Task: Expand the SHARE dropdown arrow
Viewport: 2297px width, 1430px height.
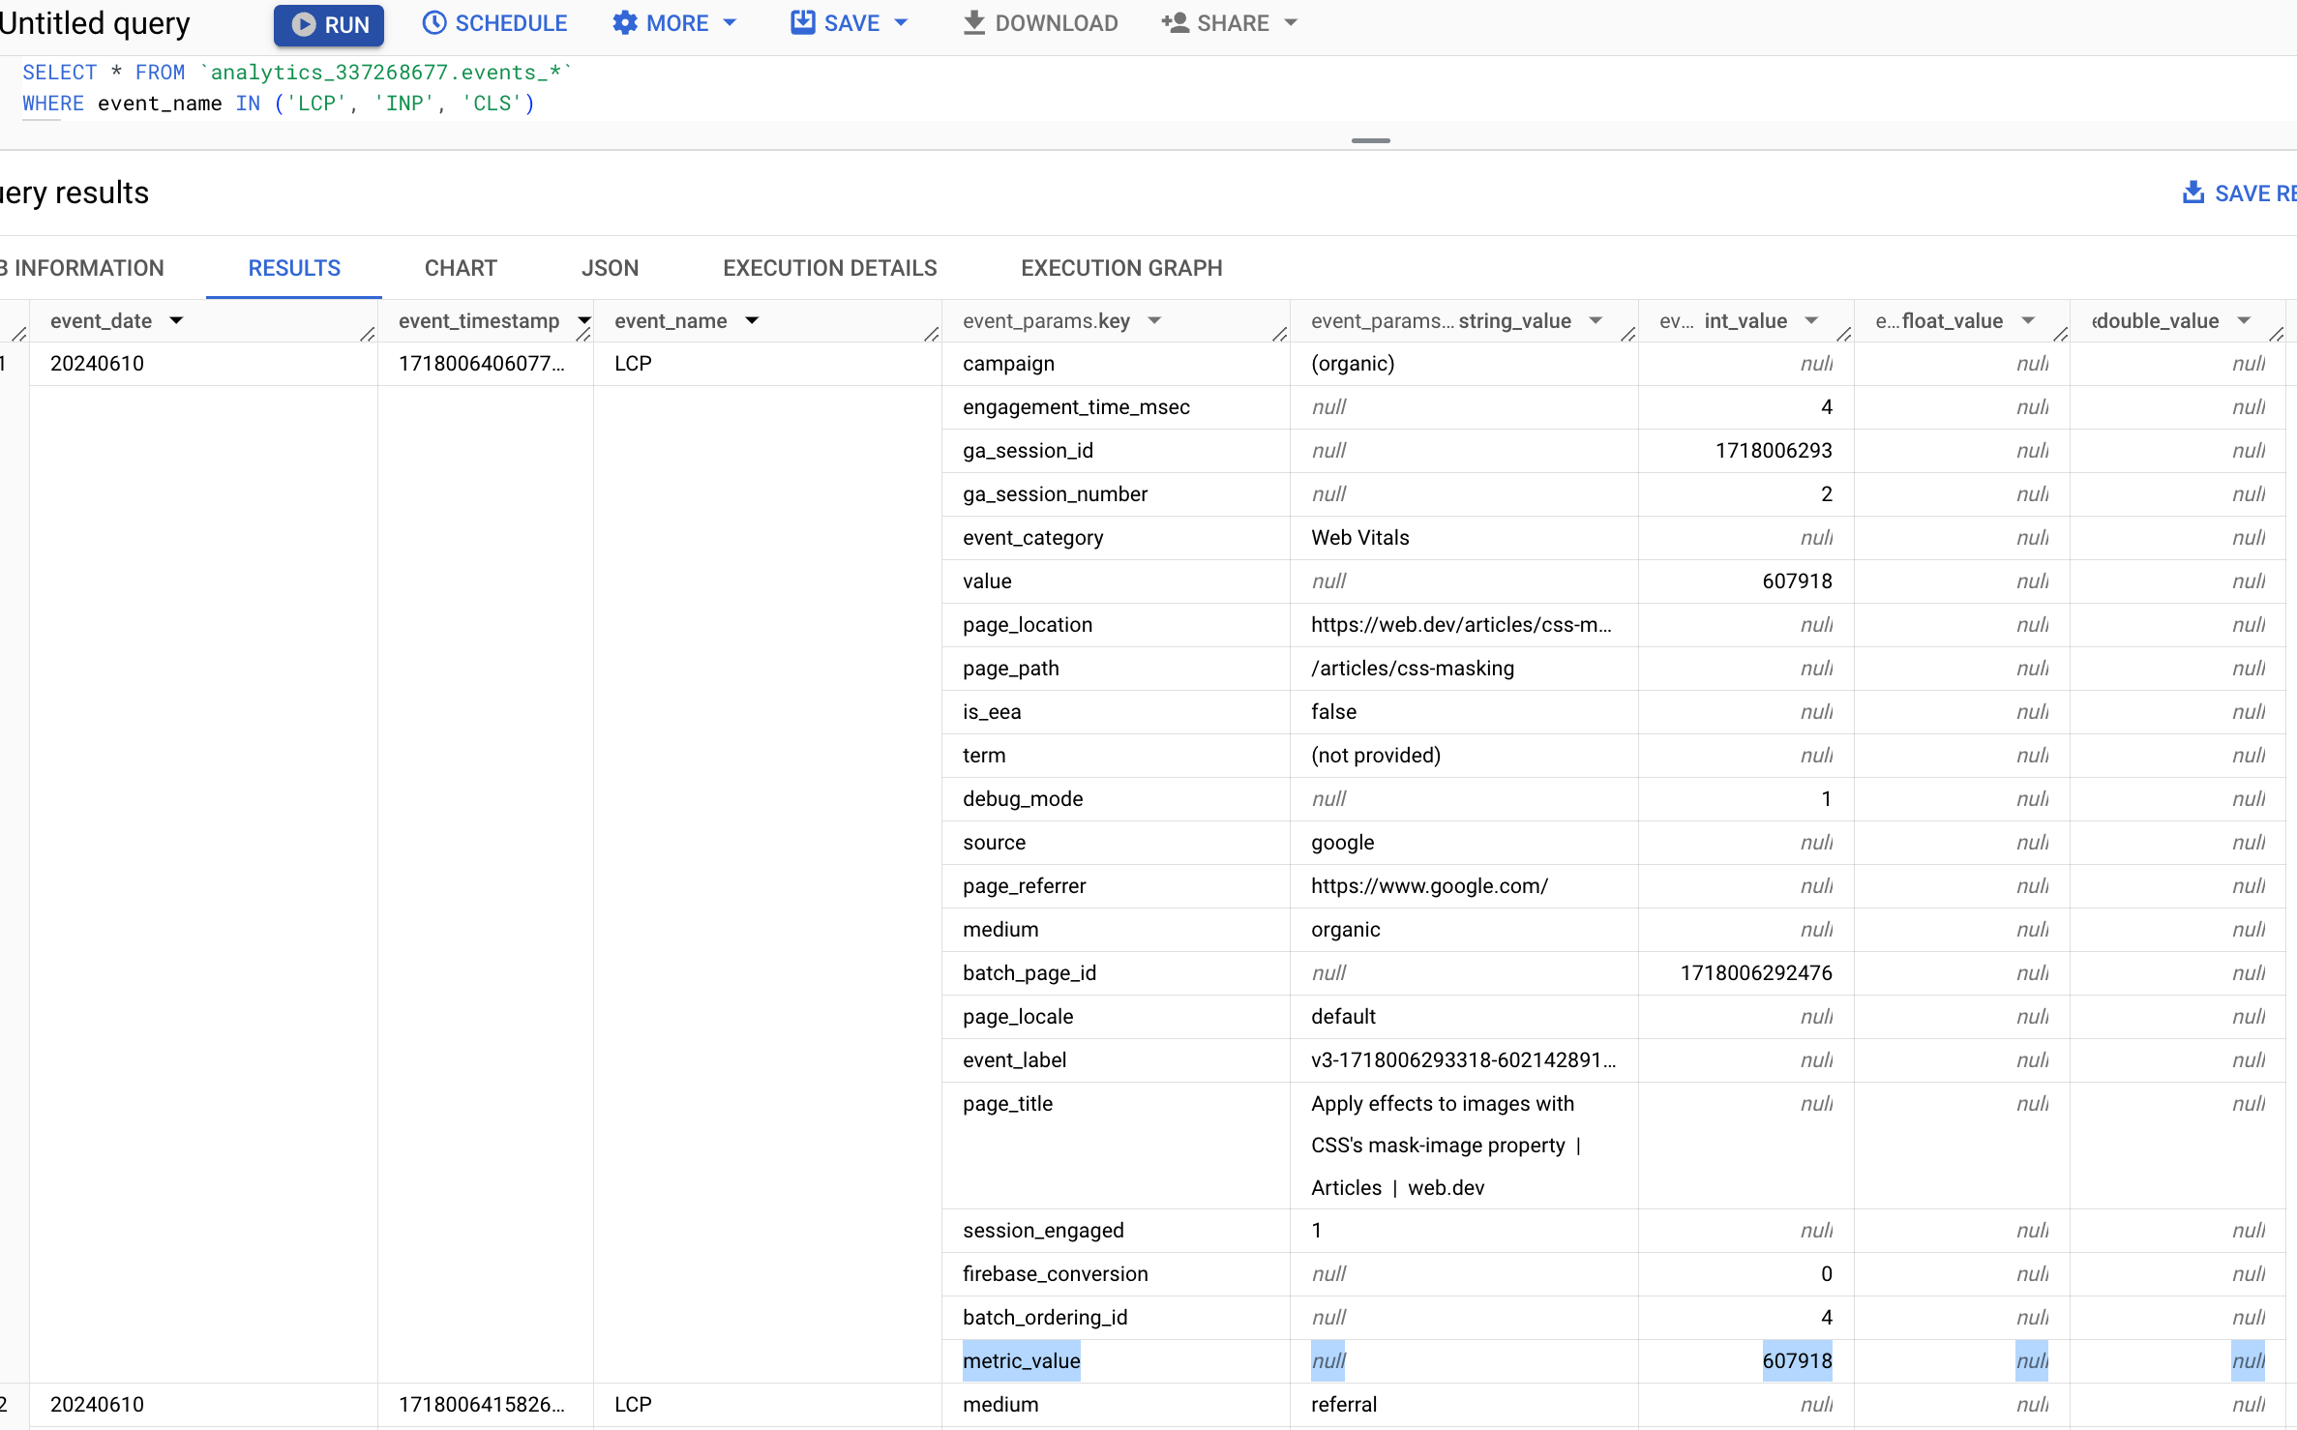Action: click(x=1288, y=23)
